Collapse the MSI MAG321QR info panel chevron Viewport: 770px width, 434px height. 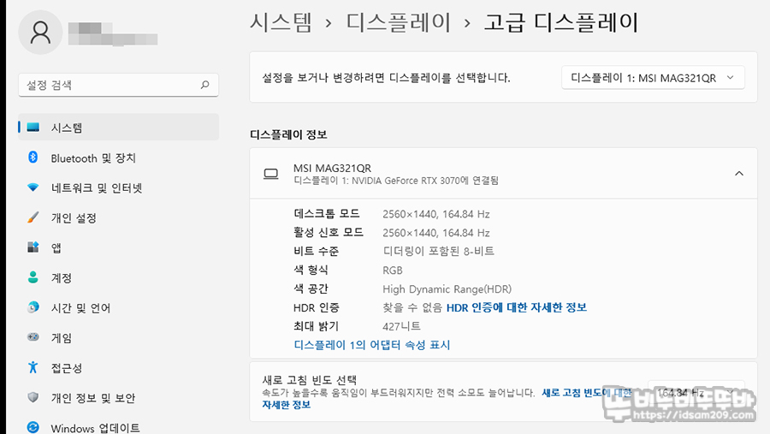[738, 174]
